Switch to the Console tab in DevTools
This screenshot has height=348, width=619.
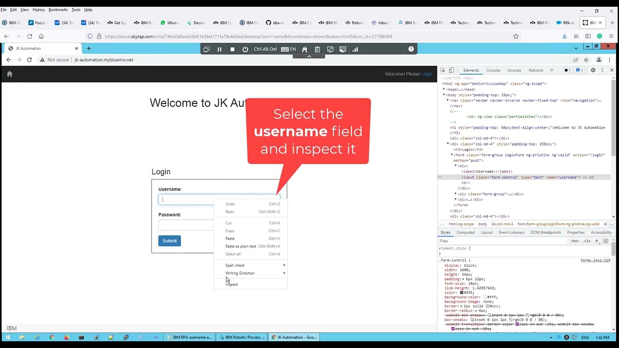[493, 71]
